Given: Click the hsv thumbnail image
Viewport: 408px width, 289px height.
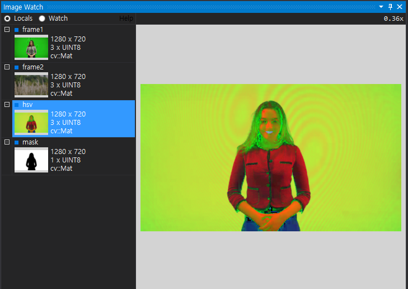Looking at the screenshot, I should [31, 122].
